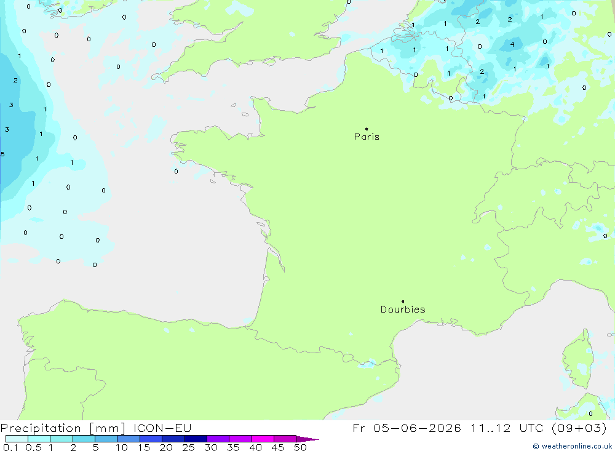Click the legend label '15'
This screenshot has width=615, height=451.
click(x=144, y=447)
